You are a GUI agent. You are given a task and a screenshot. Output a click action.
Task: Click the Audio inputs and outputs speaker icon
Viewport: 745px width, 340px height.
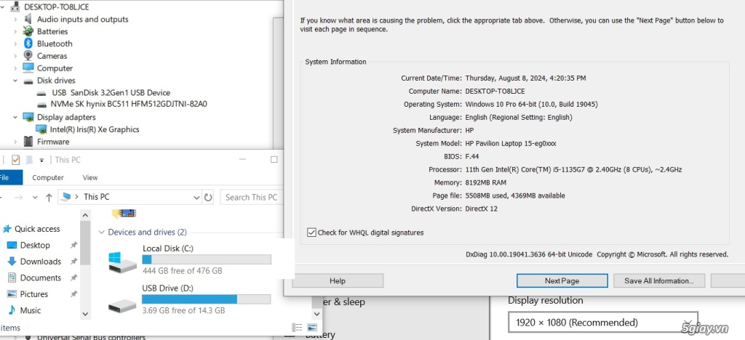coord(28,19)
